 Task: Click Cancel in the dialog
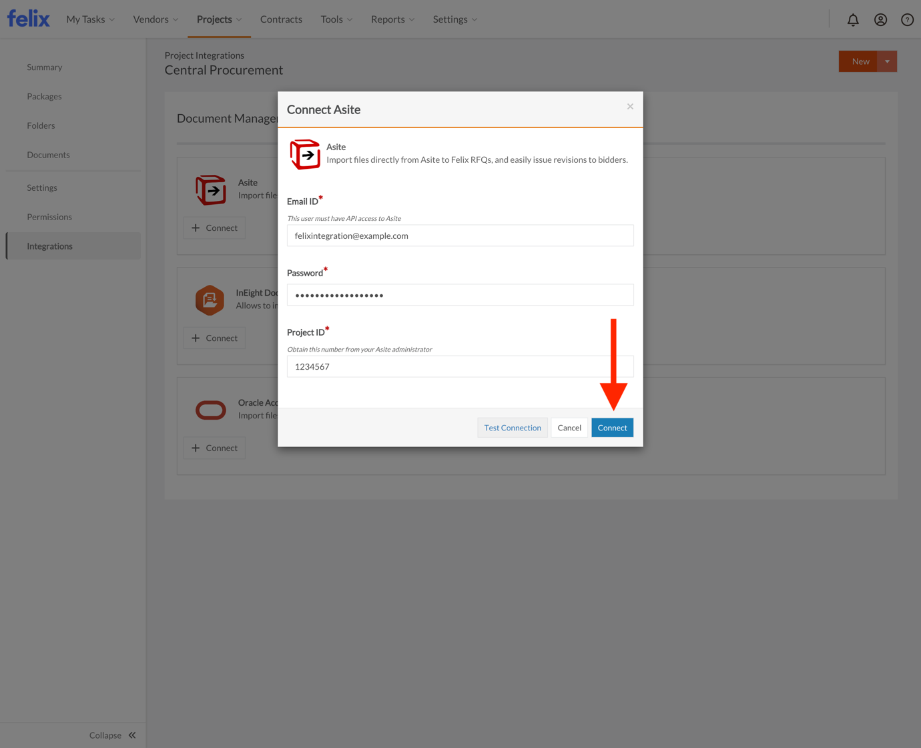click(x=569, y=428)
